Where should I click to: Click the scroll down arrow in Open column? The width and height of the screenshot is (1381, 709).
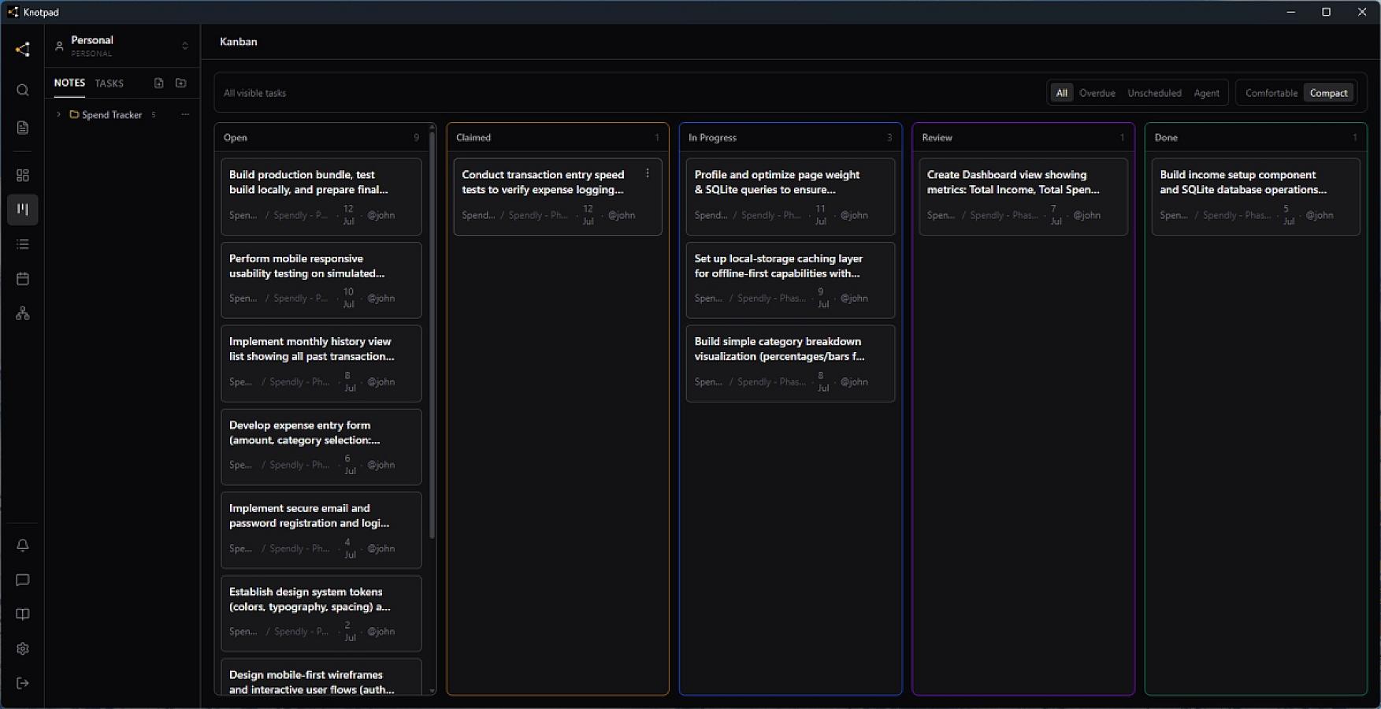tap(432, 691)
